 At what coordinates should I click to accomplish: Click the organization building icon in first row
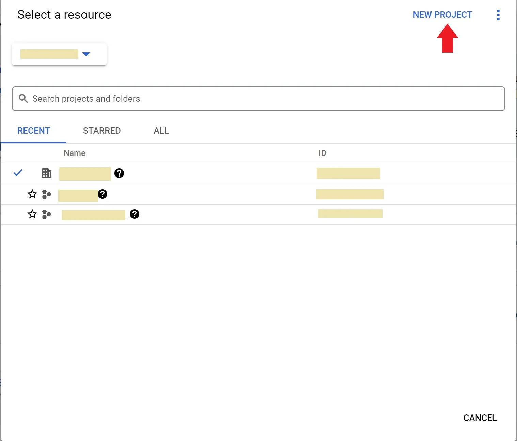[x=47, y=173]
